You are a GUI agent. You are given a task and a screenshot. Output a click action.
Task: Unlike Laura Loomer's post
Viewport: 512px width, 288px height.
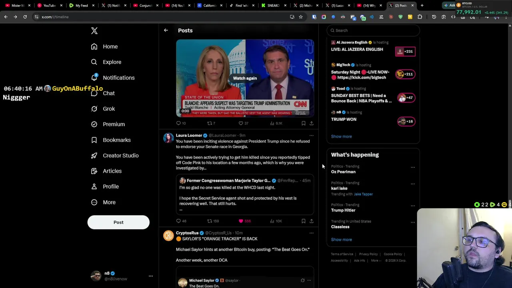pyautogui.click(x=244, y=221)
